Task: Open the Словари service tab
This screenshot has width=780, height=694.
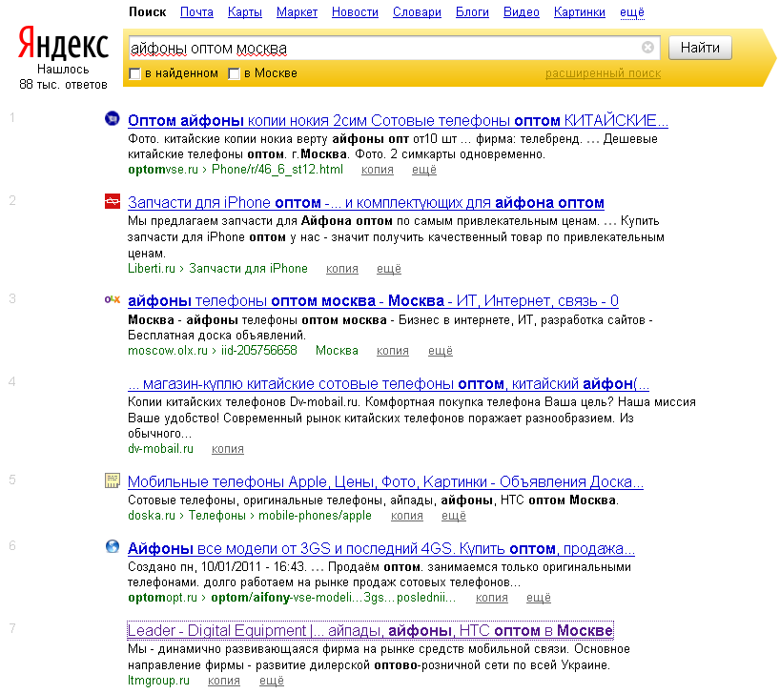Action: pyautogui.click(x=417, y=12)
